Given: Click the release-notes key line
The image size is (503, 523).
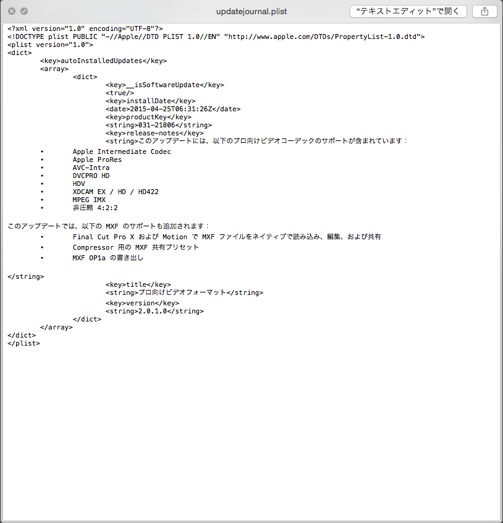Looking at the screenshot, I should (154, 133).
